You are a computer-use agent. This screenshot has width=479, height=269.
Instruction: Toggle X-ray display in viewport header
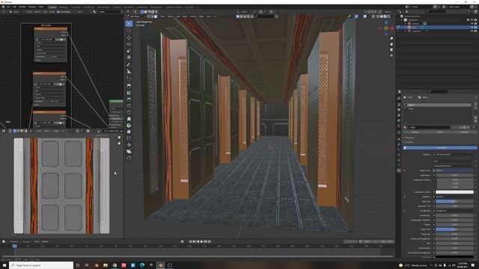[x=373, y=16]
